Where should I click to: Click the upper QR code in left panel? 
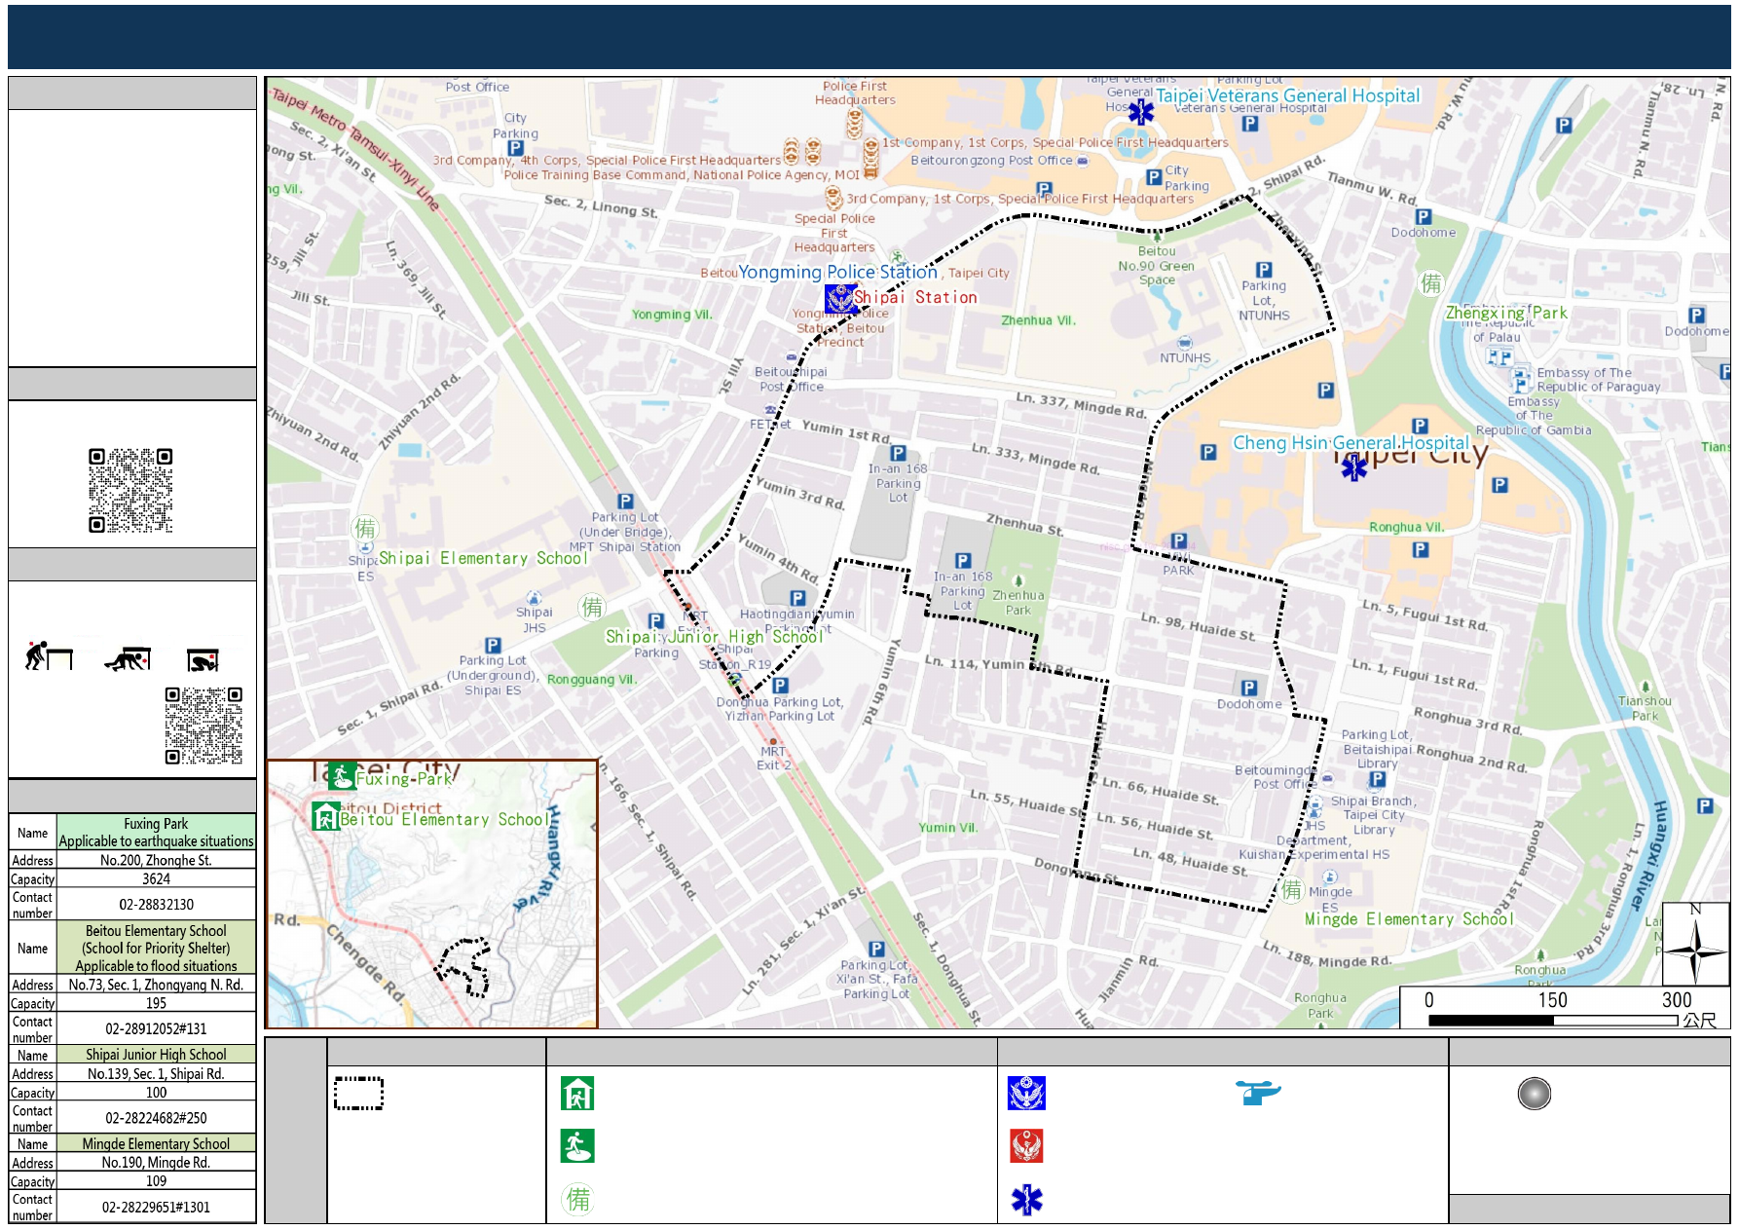tap(130, 491)
